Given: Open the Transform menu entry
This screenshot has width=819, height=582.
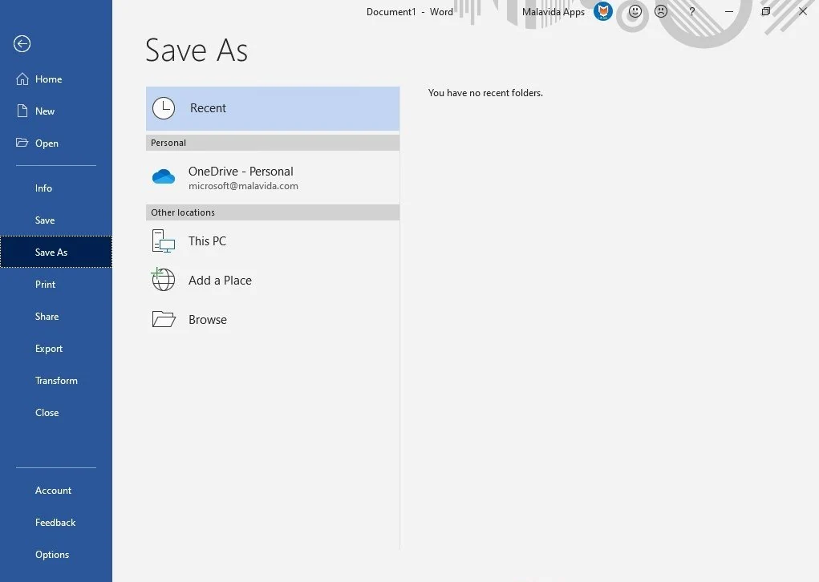Looking at the screenshot, I should (56, 381).
